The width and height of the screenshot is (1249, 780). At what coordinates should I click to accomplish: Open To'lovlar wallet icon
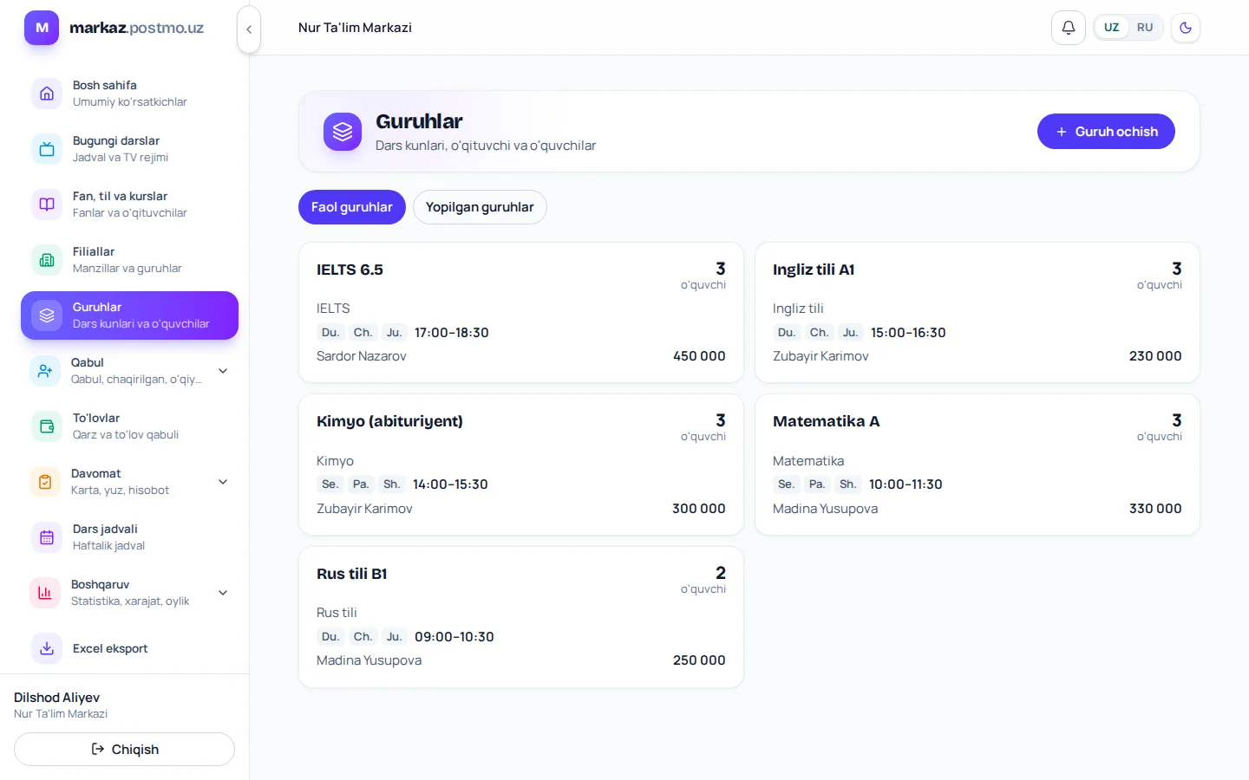tap(47, 426)
